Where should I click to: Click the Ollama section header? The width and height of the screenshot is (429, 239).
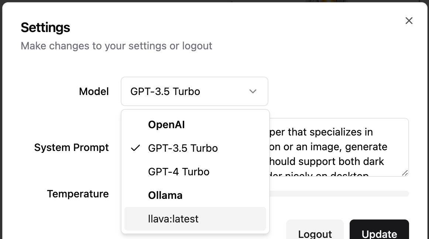coord(165,195)
